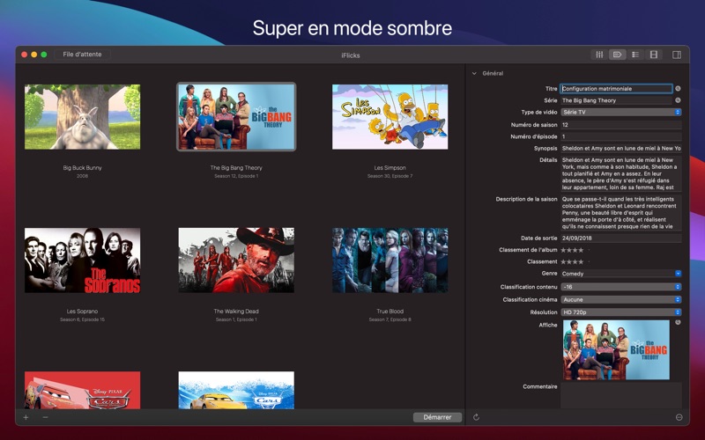
Task: Collapse the Général section
Action: pyautogui.click(x=474, y=73)
